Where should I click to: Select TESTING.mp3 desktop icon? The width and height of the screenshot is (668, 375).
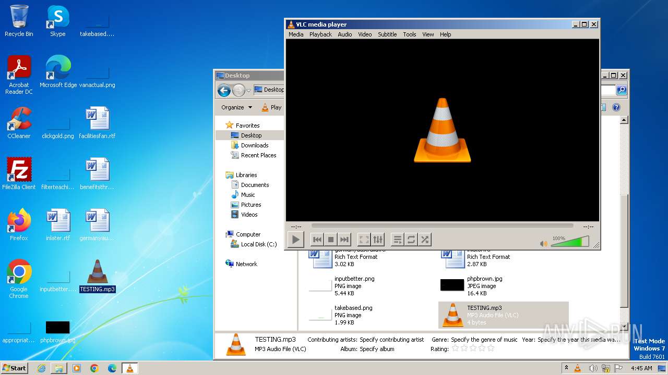[x=97, y=276]
